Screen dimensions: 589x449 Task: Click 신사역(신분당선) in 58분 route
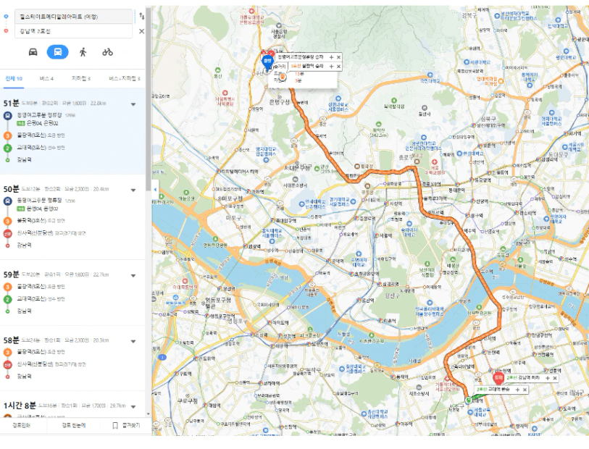35,364
